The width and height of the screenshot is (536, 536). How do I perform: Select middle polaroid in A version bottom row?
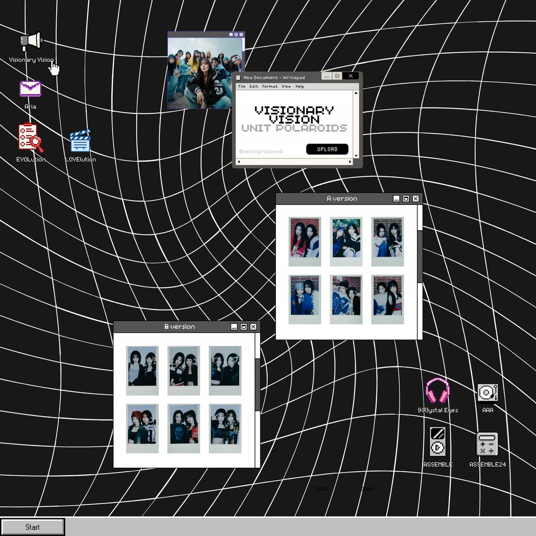tap(346, 300)
